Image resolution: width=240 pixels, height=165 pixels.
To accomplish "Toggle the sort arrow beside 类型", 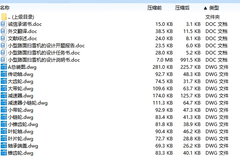I will 205,8.
